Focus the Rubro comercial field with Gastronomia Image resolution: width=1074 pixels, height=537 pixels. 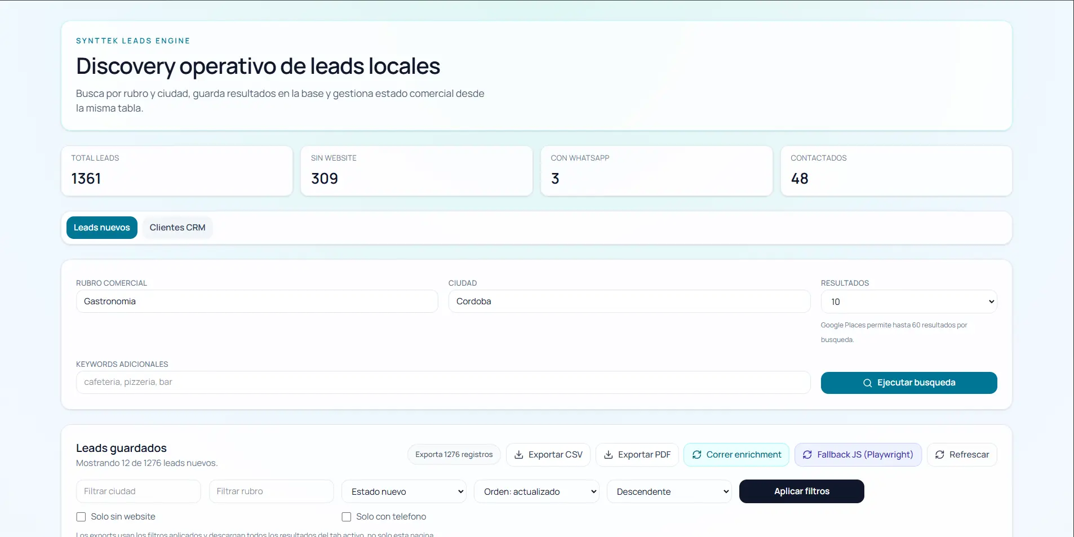pos(257,301)
